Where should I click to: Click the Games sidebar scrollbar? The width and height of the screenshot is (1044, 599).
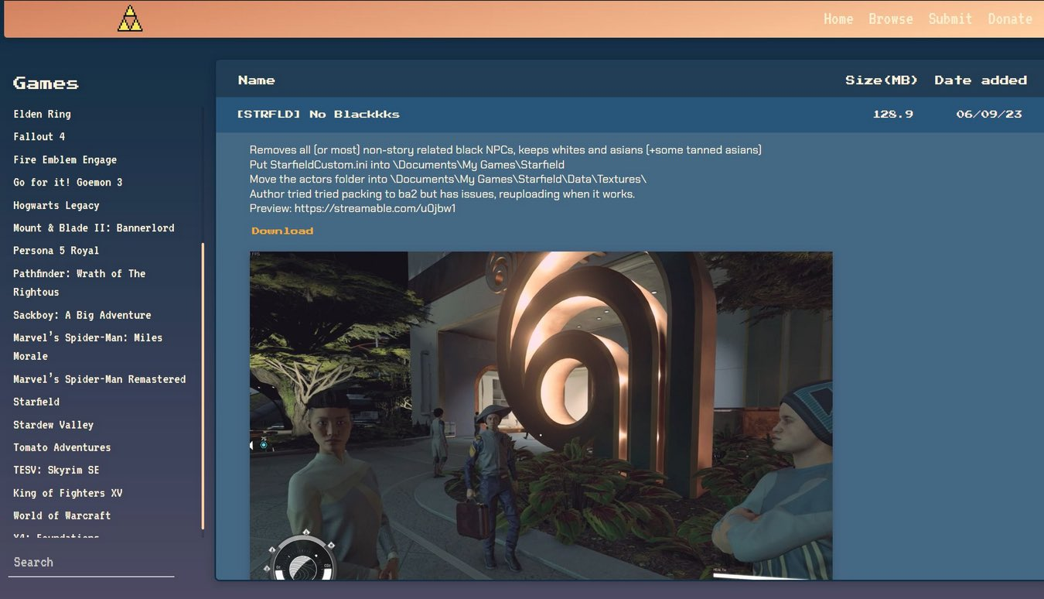[x=203, y=387]
